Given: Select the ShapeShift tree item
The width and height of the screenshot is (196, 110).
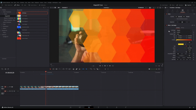Looking at the screenshot, I should [7, 16].
